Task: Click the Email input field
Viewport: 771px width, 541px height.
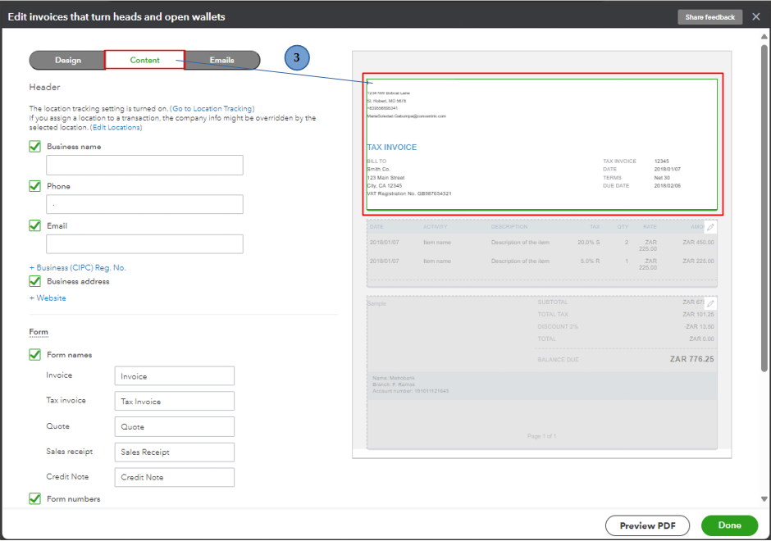Action: [x=144, y=244]
